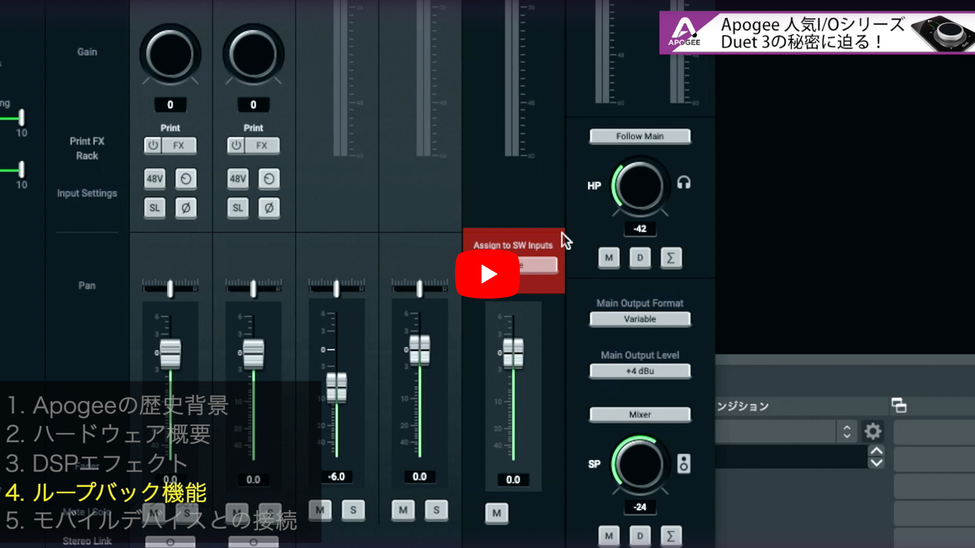Open speaker source Mixer dropdown

640,415
